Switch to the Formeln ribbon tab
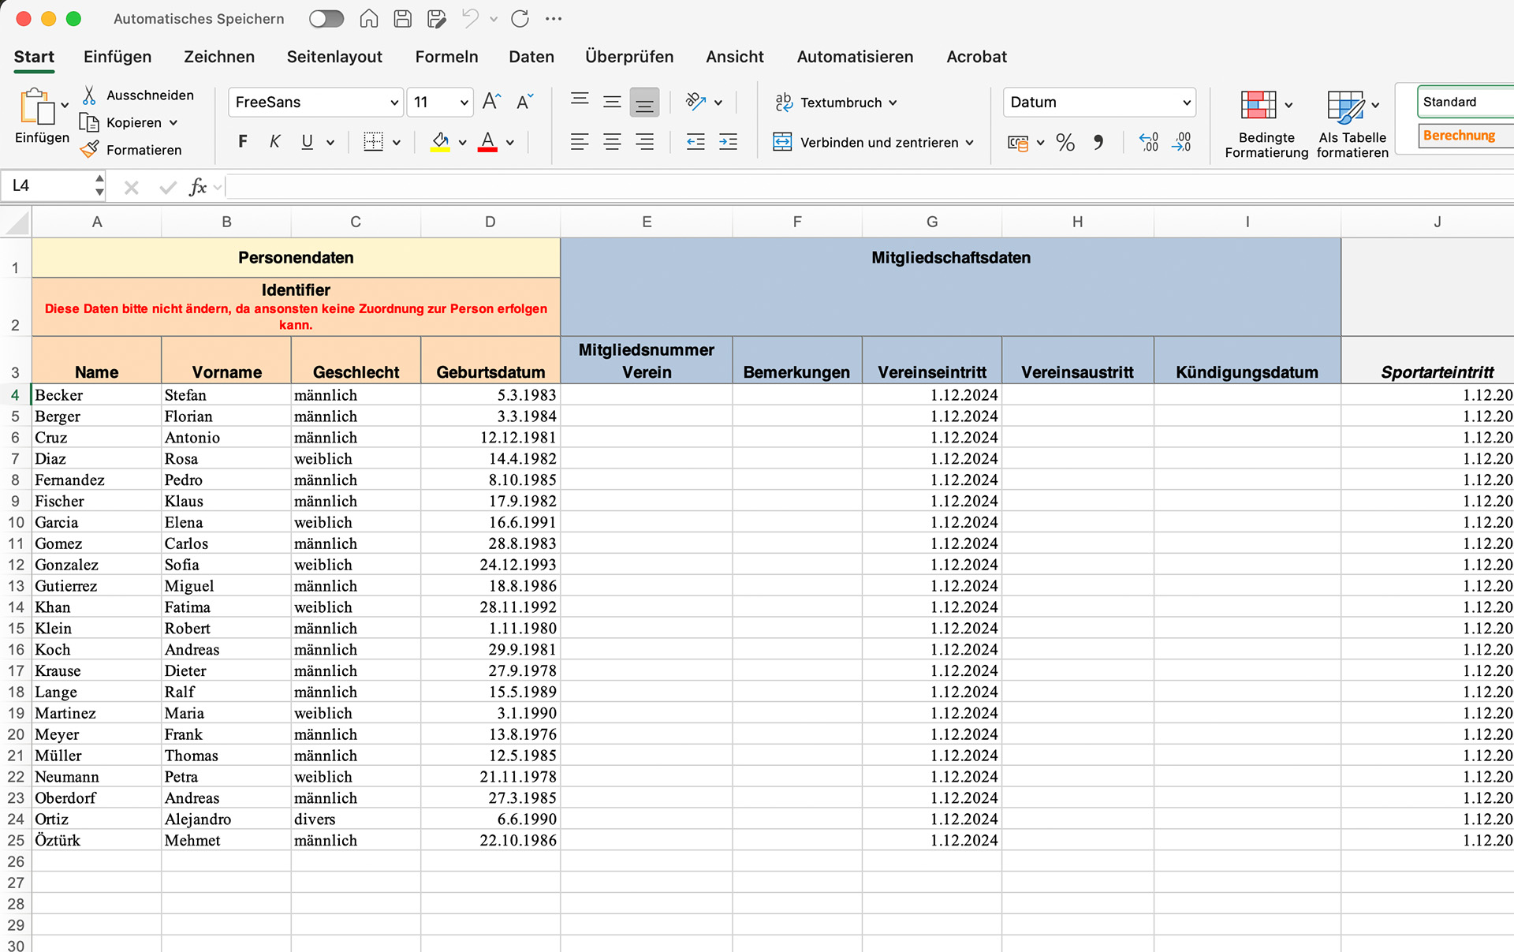This screenshot has width=1514, height=952. click(x=446, y=57)
